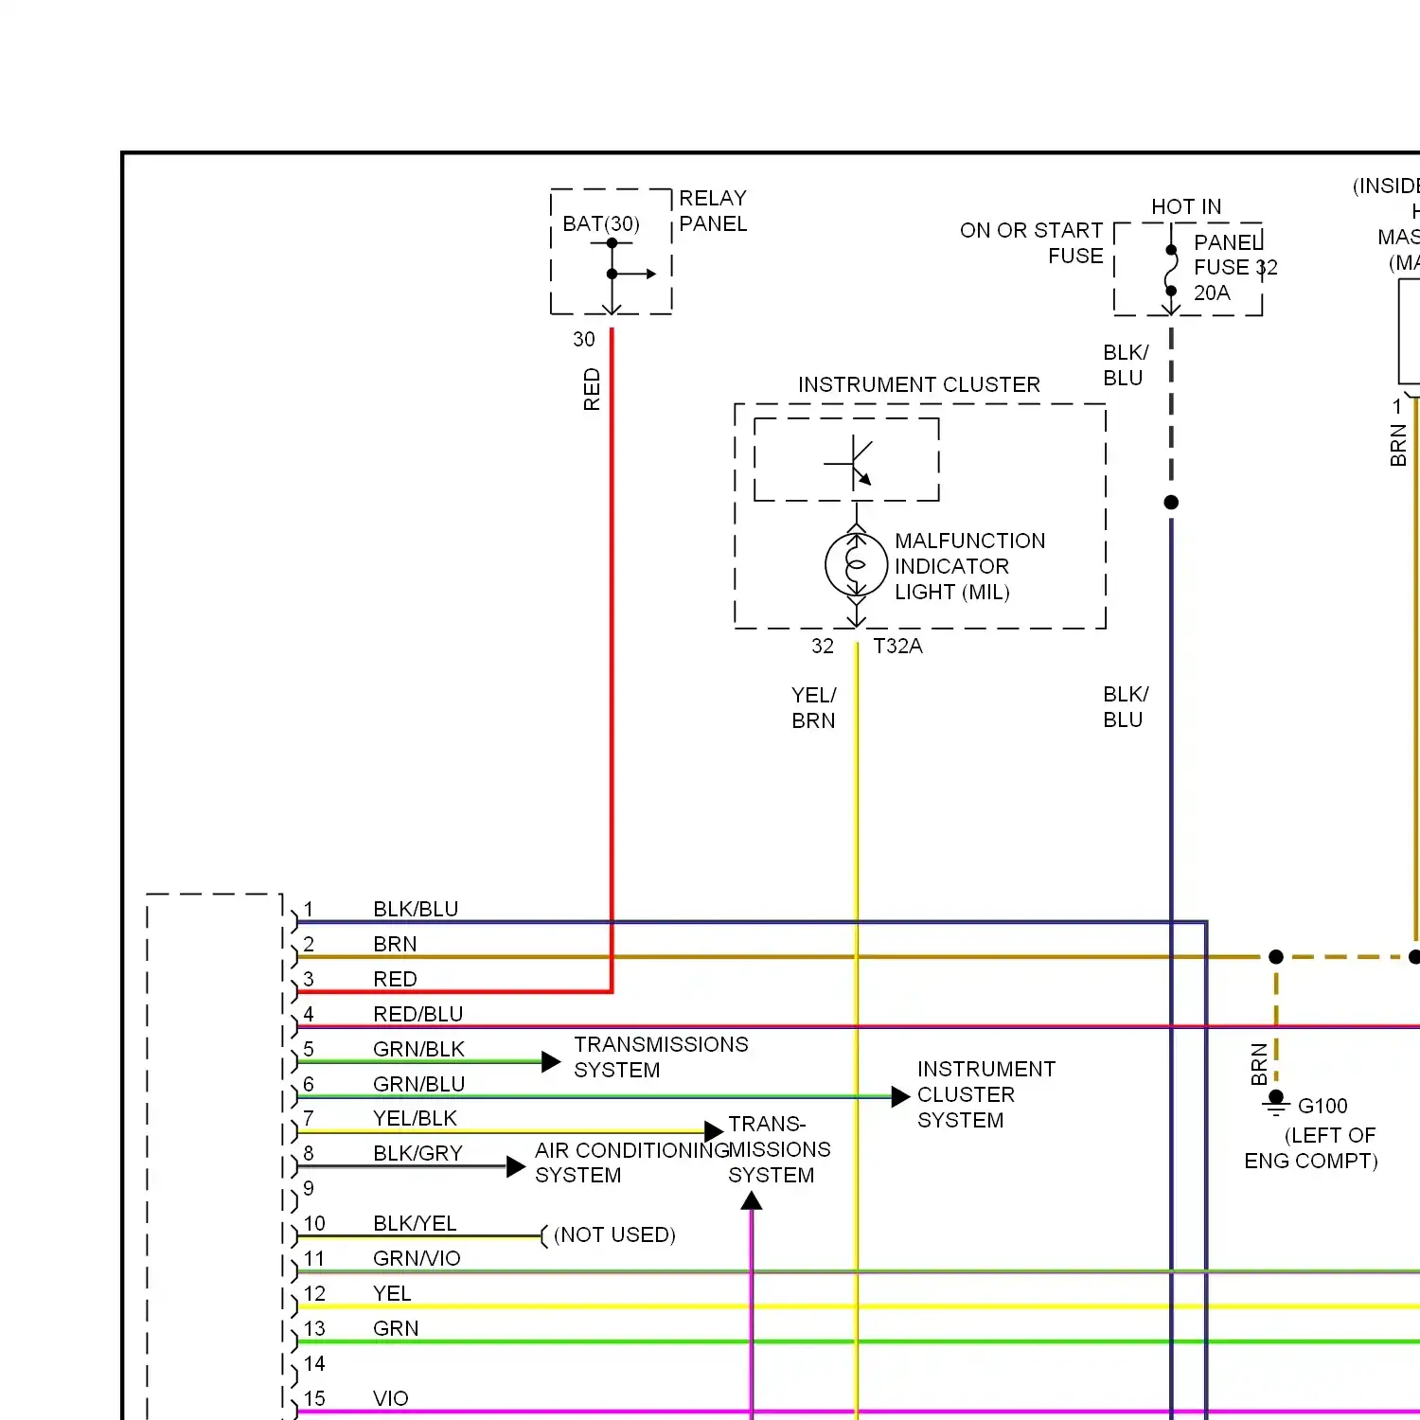Screen dimensions: 1420x1420
Task: Select MALFUNCTION INDICATOR LIGHT (MIL) label
Action: click(x=969, y=566)
